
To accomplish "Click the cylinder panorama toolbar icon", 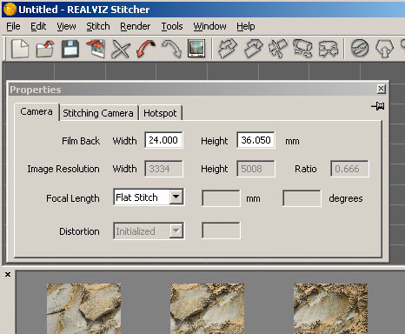I will tap(302, 48).
